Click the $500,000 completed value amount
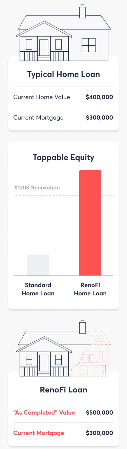Viewport: 127px width, 449px height. 100,413
